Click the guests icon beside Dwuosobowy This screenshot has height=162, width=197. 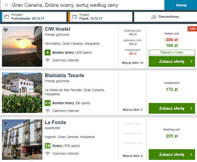point(154,17)
